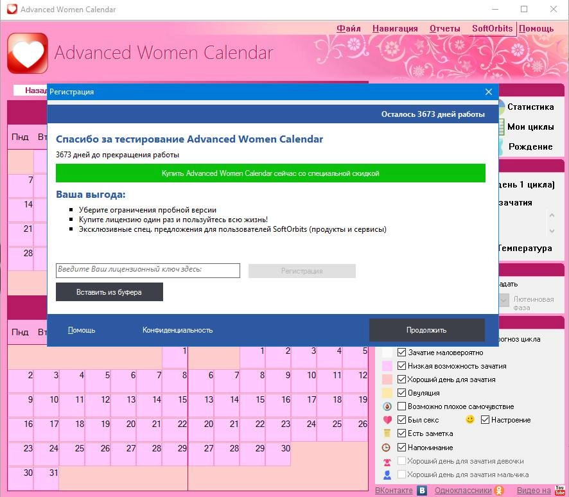
Task: Click the white Зачатие маловероятно color swatch
Action: (387, 353)
